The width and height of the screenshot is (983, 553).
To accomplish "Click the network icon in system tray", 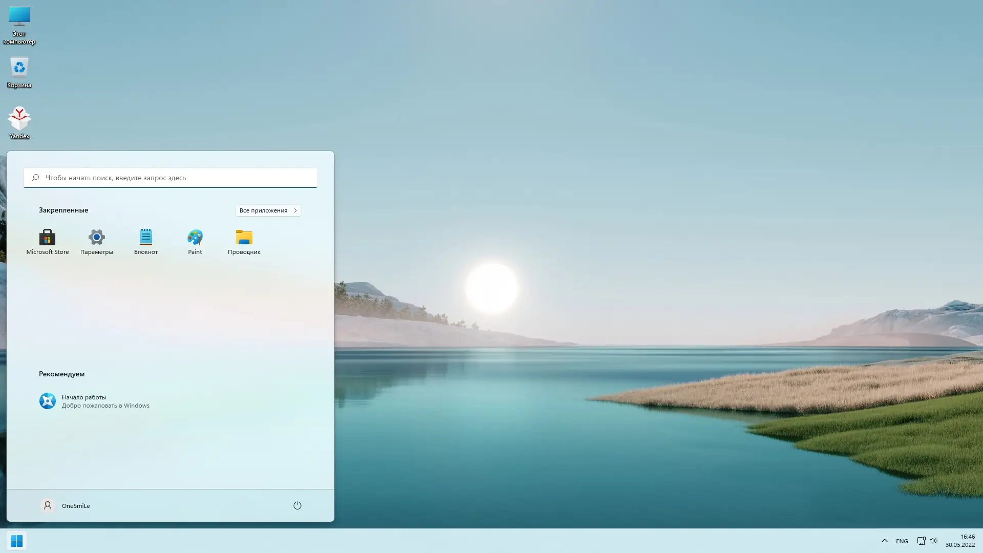I will tap(921, 541).
